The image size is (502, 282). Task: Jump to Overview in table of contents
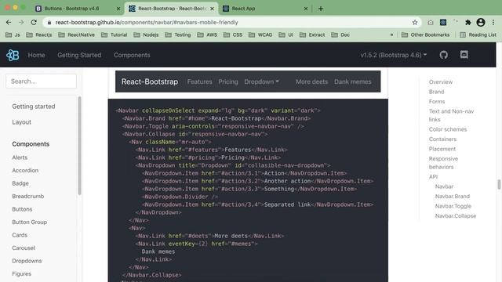coord(441,81)
